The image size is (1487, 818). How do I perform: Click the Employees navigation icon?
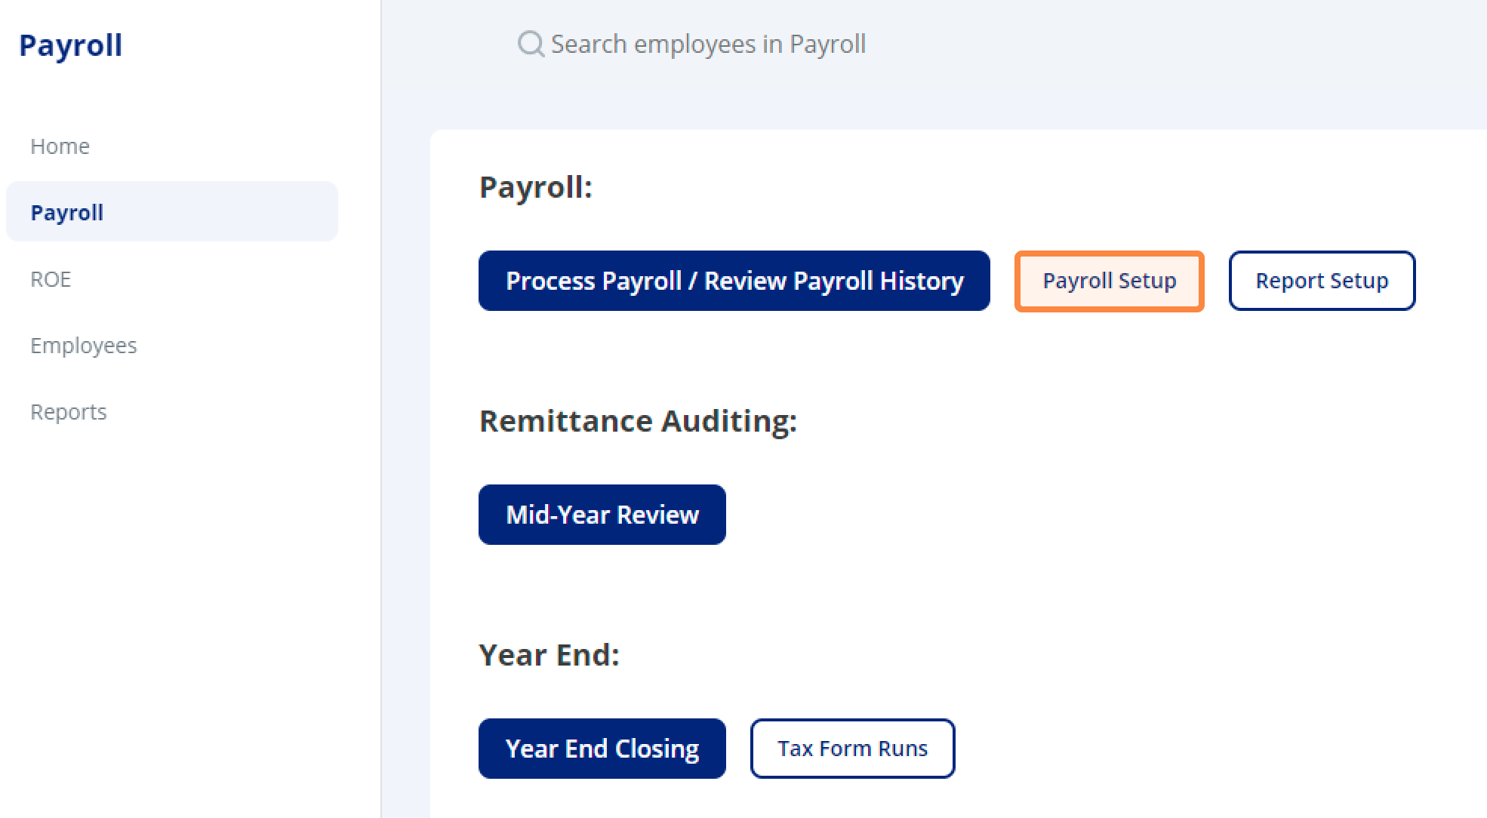tap(82, 345)
